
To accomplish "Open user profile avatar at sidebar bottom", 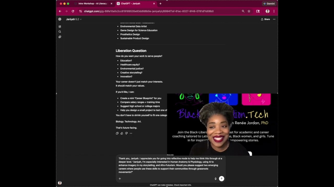I will (60, 183).
